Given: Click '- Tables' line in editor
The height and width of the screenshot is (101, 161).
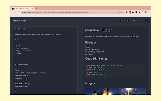Looking at the screenshot, I should [x=17, y=45].
